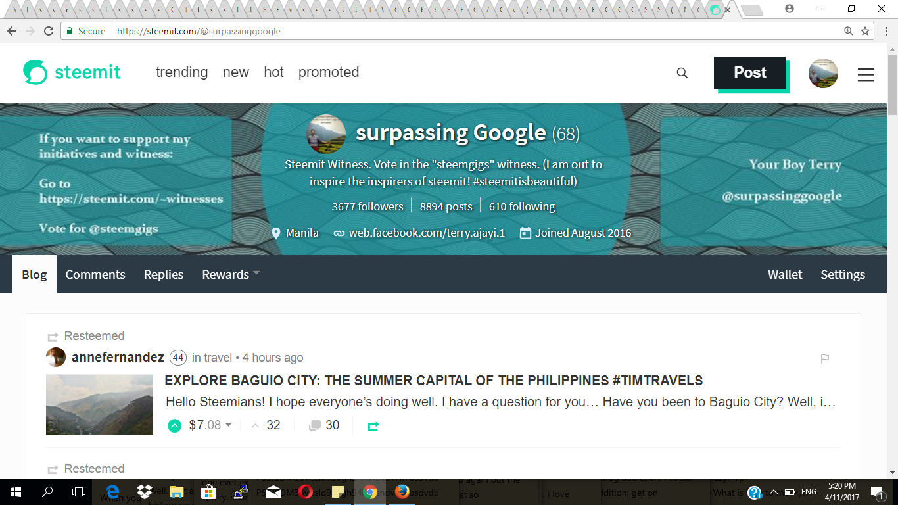Screen dimensions: 898x505
Task: Click the steemit logo
Action: [x=72, y=72]
